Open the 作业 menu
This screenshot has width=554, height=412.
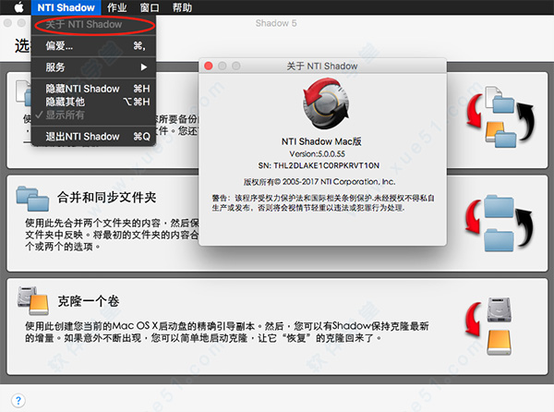click(x=117, y=7)
